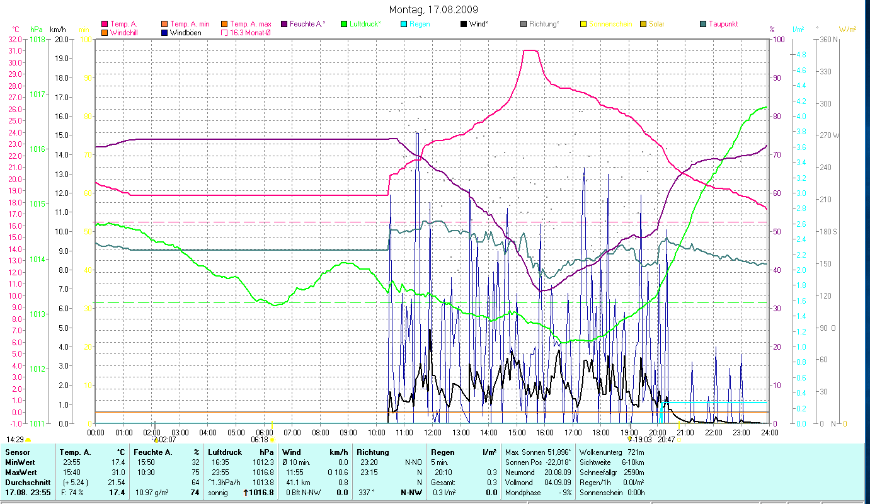870x504 pixels.
Task: Click the Richtung column header in the table
Action: [373, 452]
